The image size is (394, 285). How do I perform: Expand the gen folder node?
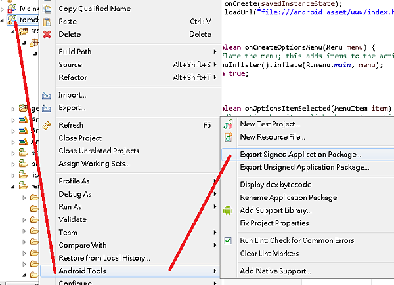13,109
